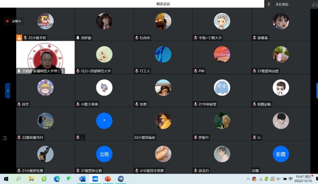
Task: Click the 立艳 avatar of 21教管孙立艳
Action: pos(104,154)
